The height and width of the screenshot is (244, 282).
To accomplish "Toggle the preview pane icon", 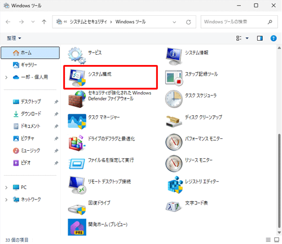I will click(260, 38).
